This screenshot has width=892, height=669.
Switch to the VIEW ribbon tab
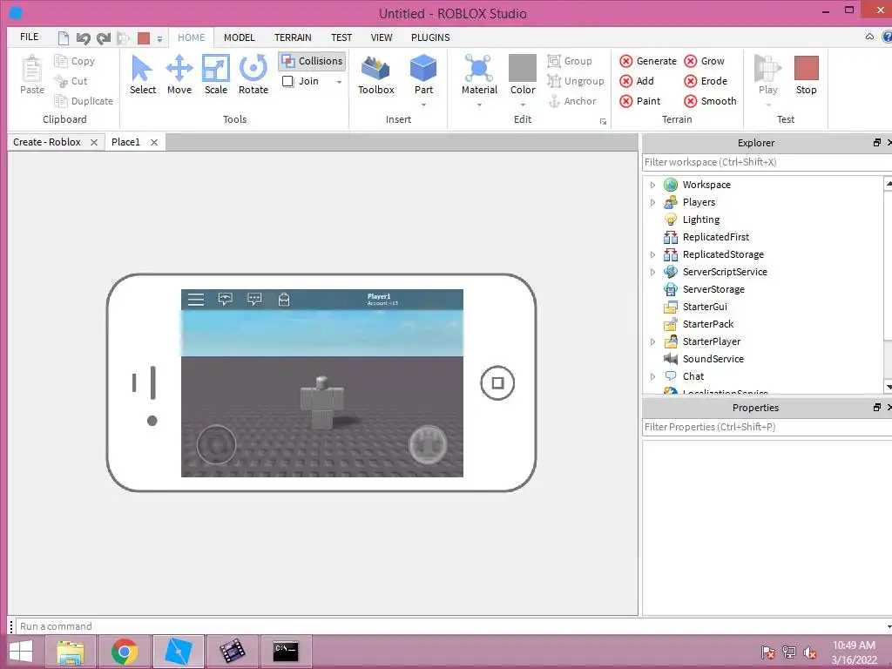382,37
